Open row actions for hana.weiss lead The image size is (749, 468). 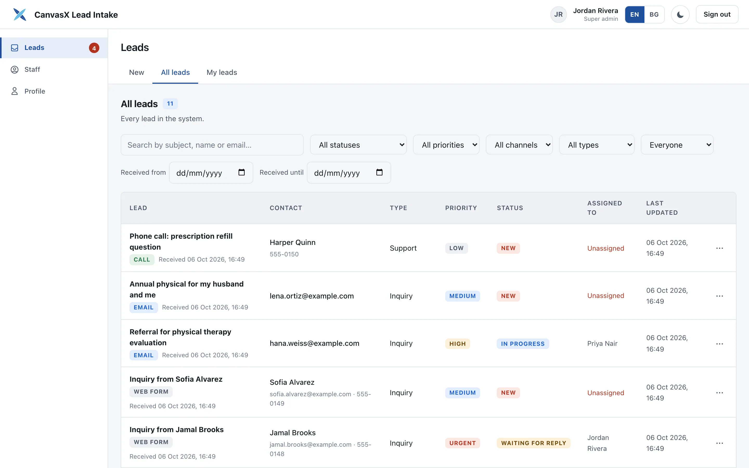719,343
